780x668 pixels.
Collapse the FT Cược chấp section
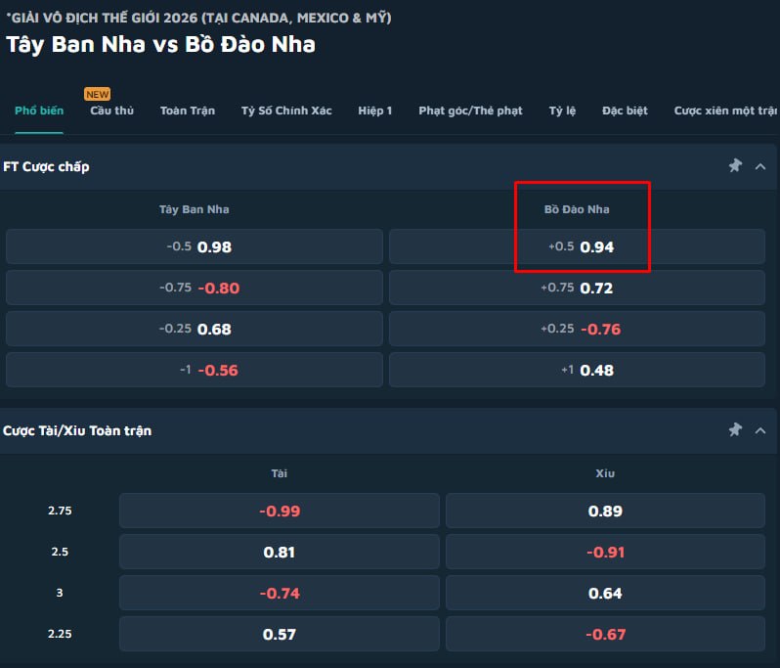(760, 166)
